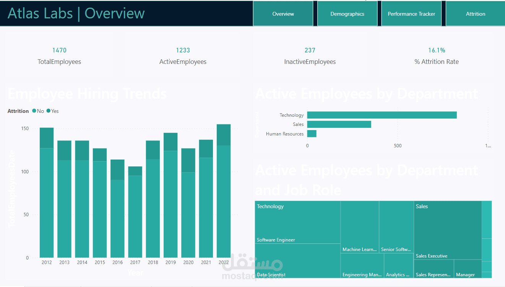The width and height of the screenshot is (505, 287).
Task: Click the 'Atlas Labs | Overview' title
Action: click(76, 13)
